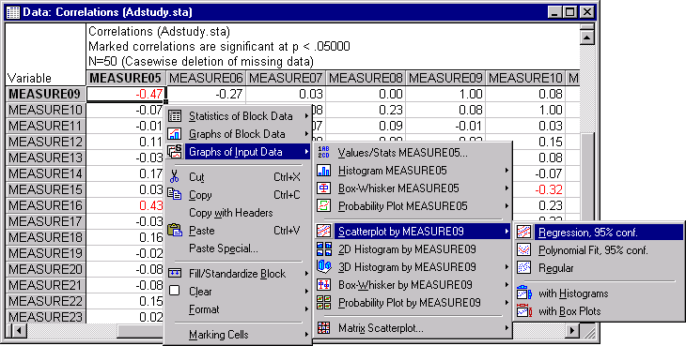Image resolution: width=686 pixels, height=346 pixels.
Task: Open Values/Stats MEASURE05... entry
Action: [x=413, y=152]
